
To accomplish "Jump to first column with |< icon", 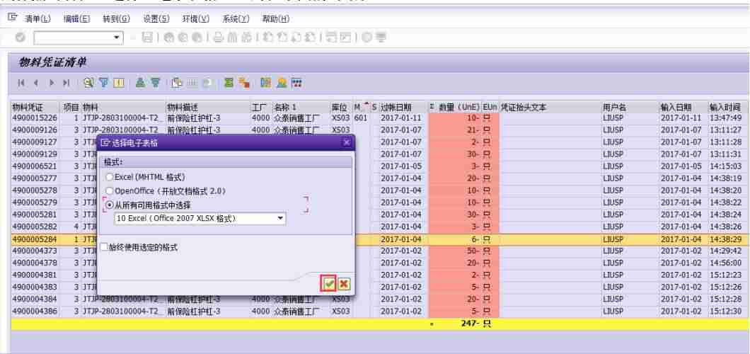I will (x=21, y=84).
